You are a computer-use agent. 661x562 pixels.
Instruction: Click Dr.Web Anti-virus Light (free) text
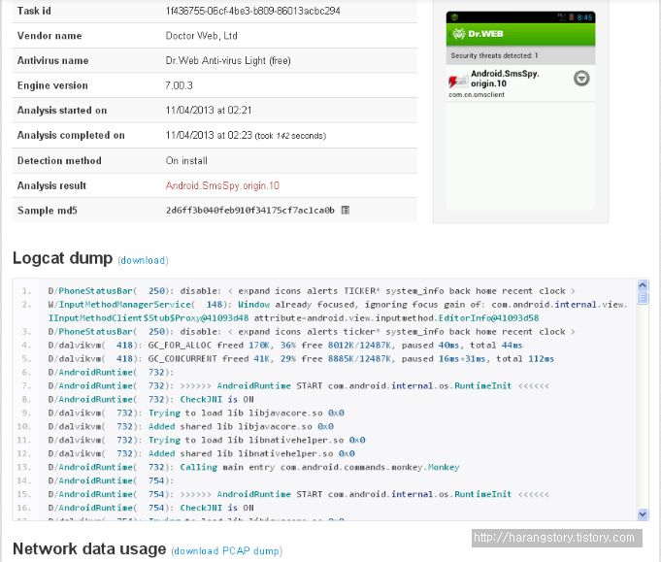tap(228, 61)
